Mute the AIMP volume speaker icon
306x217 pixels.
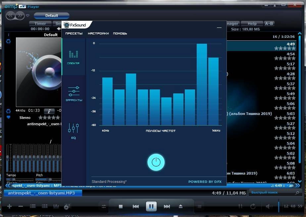click(x=269, y=206)
